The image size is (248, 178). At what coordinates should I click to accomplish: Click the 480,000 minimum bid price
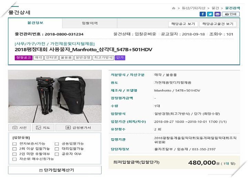[x=202, y=162]
